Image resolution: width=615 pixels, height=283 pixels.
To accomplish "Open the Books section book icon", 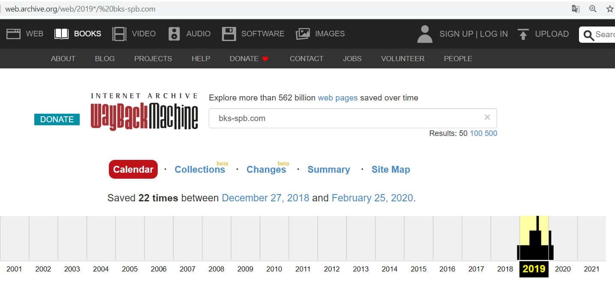I will click(62, 34).
